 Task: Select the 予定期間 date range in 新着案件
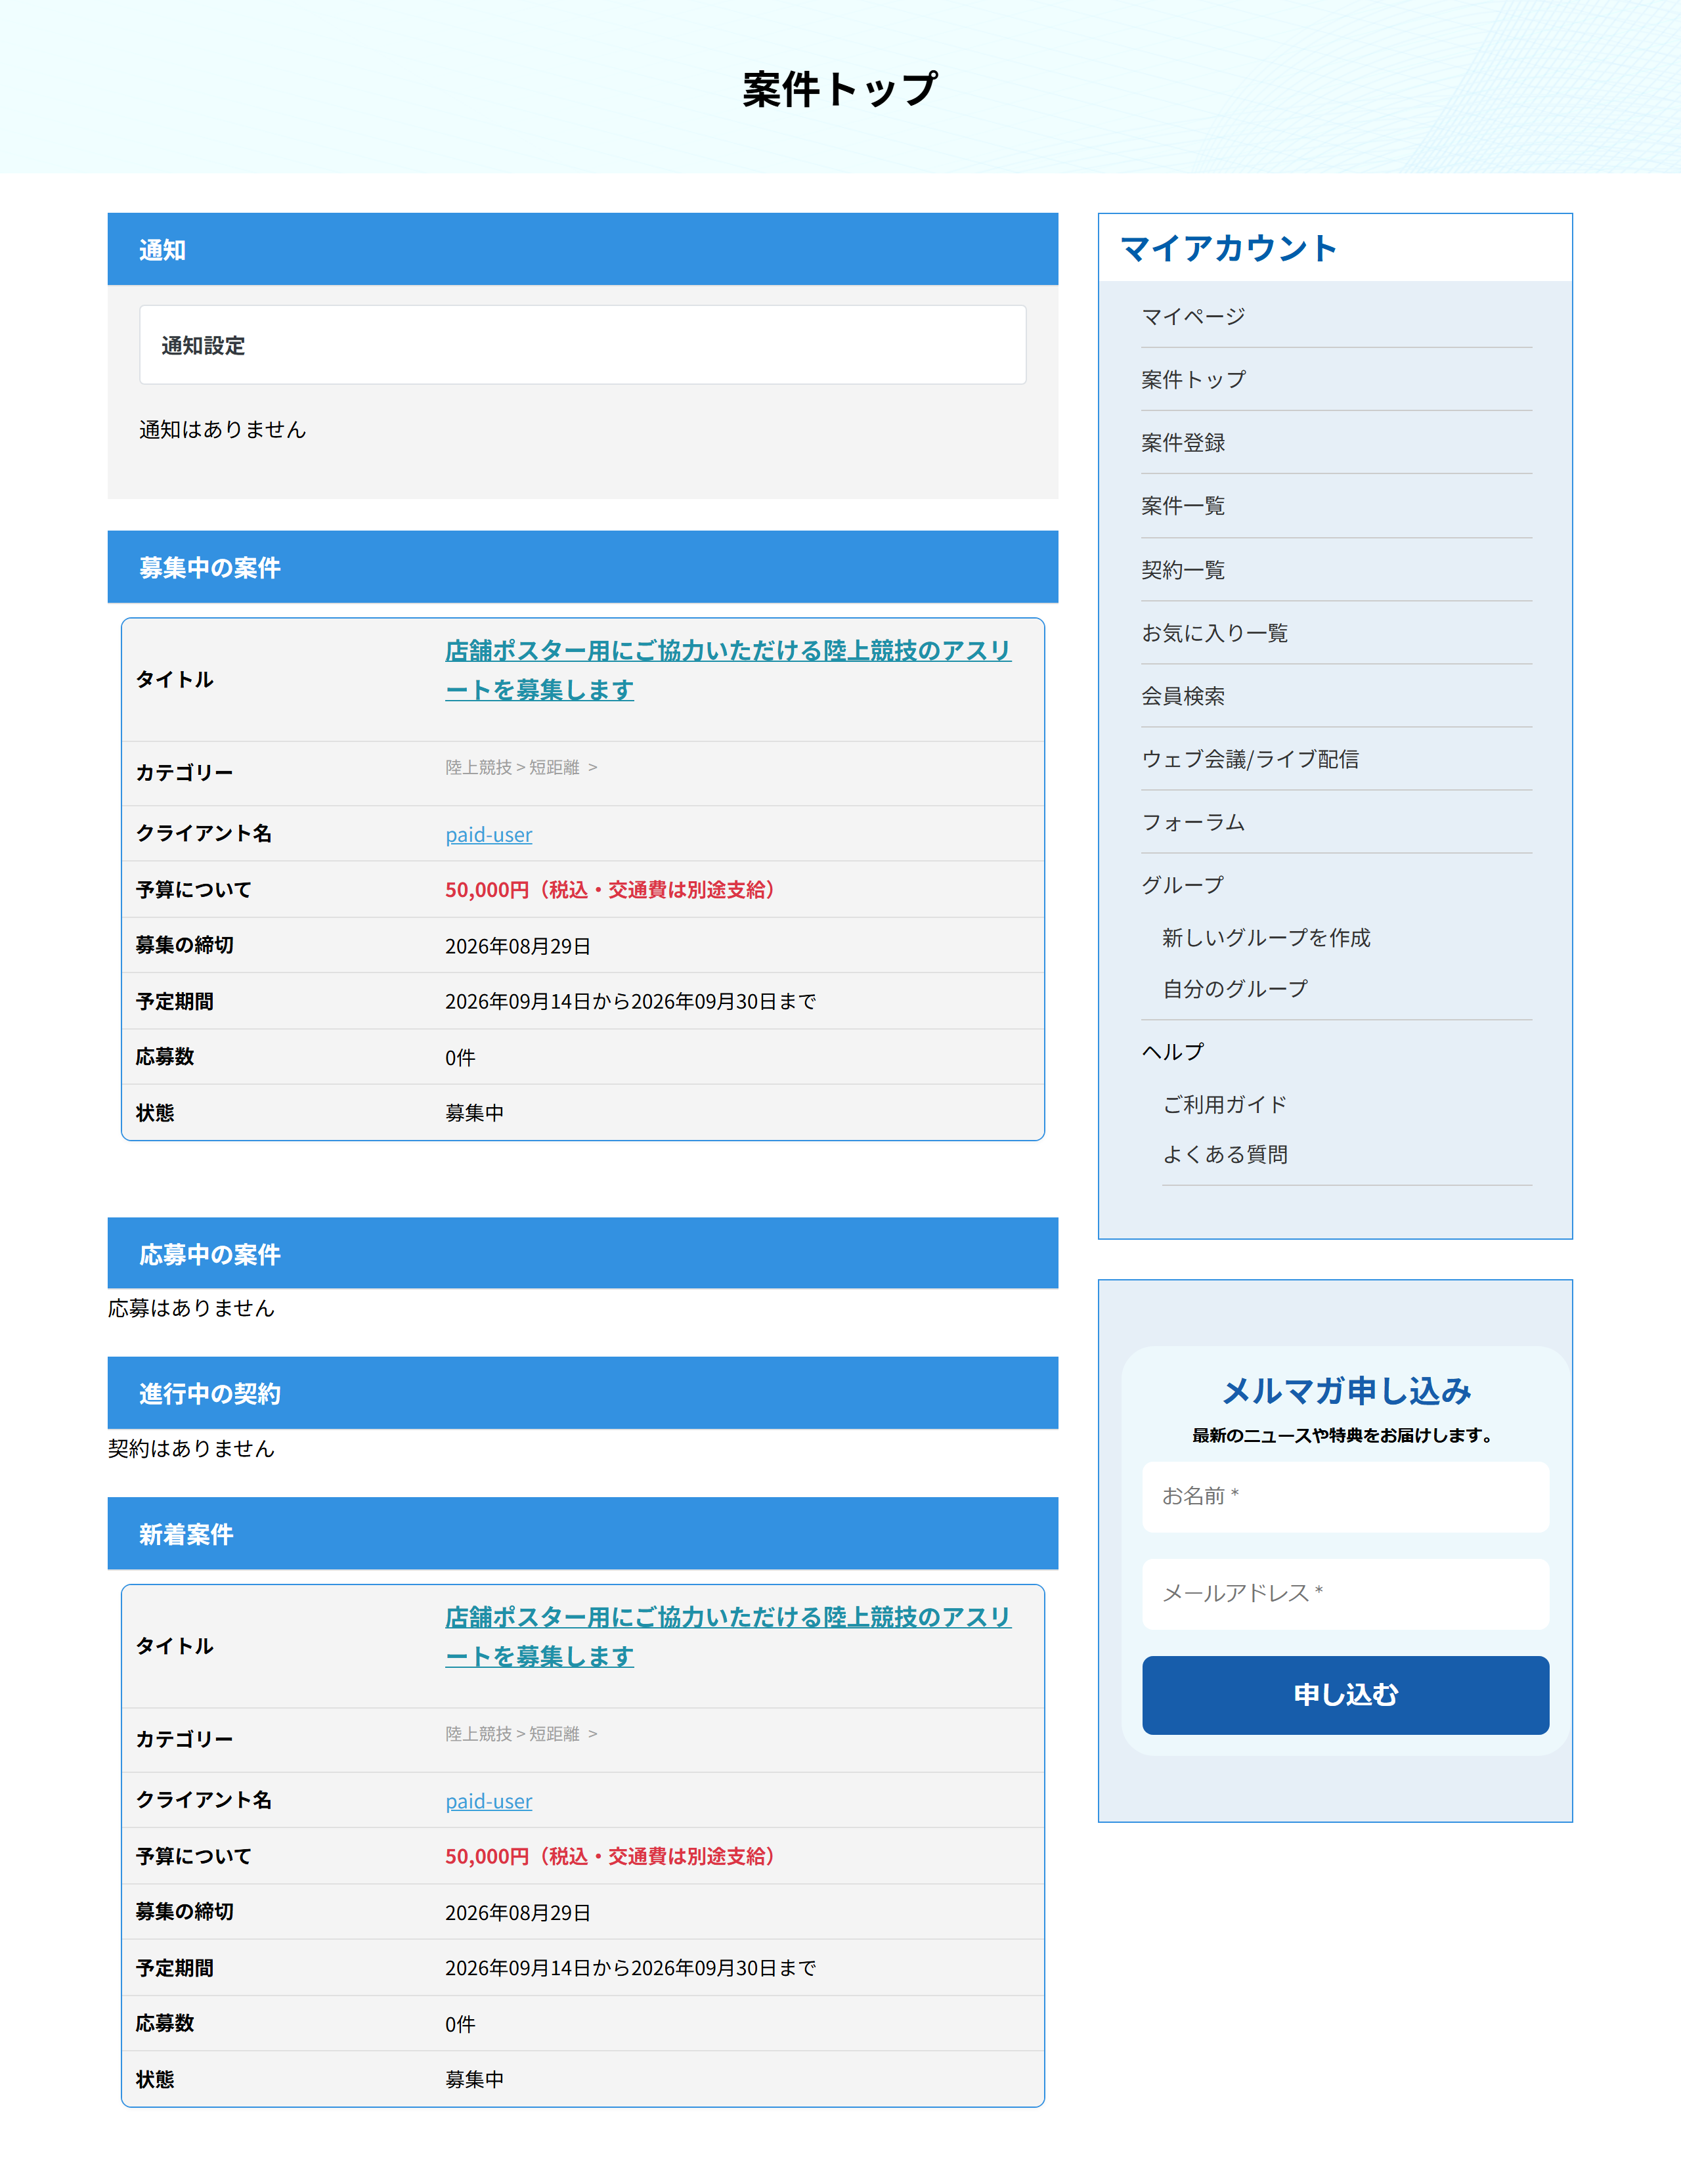630,1968
